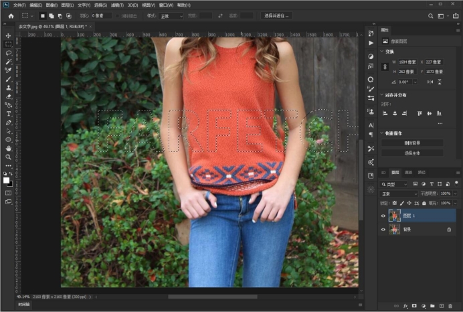
Task: Create new adjustment layer icon
Action: coord(424,306)
